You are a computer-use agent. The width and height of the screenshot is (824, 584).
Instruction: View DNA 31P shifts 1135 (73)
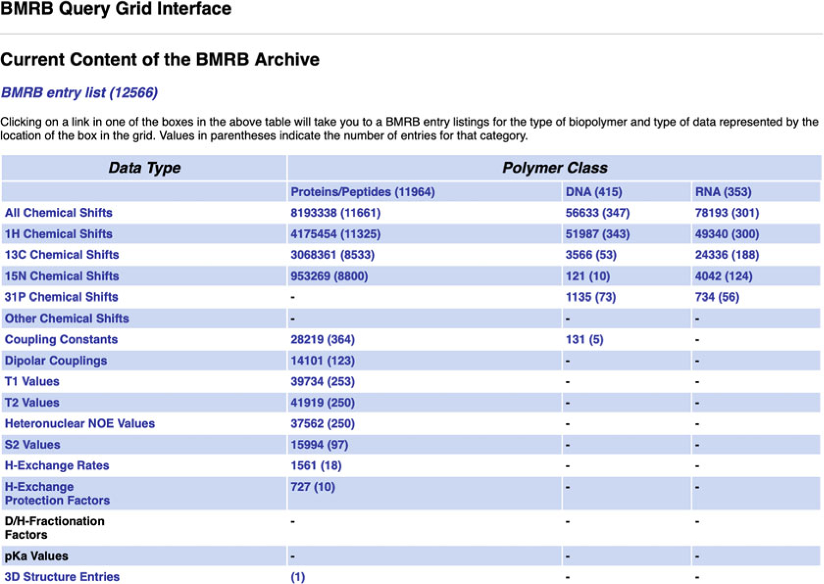click(x=591, y=297)
